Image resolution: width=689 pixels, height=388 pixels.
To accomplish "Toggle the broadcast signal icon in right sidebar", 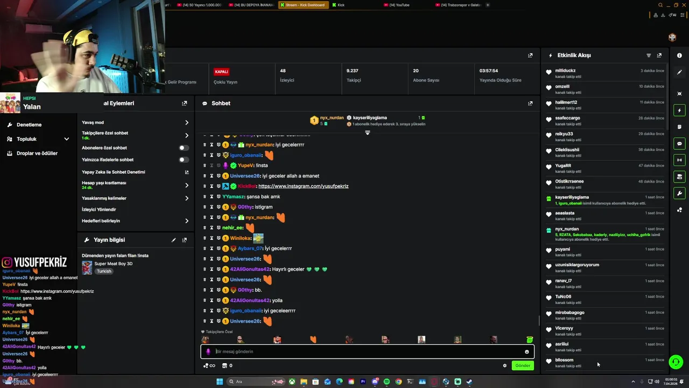I will 679,160.
